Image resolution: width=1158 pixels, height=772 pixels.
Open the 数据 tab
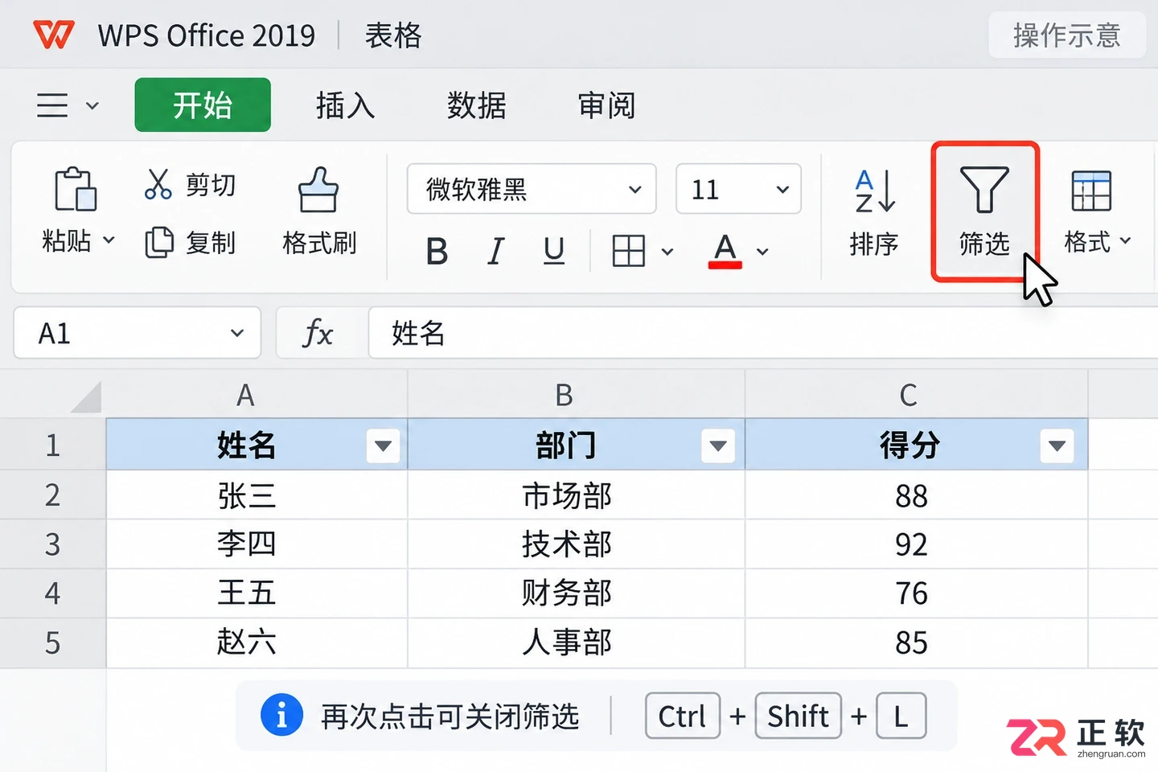pyautogui.click(x=477, y=105)
